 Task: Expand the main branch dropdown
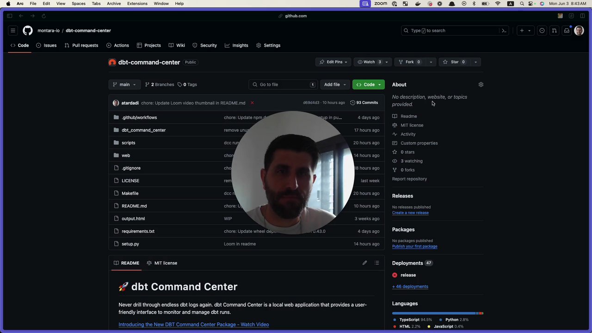(x=124, y=85)
